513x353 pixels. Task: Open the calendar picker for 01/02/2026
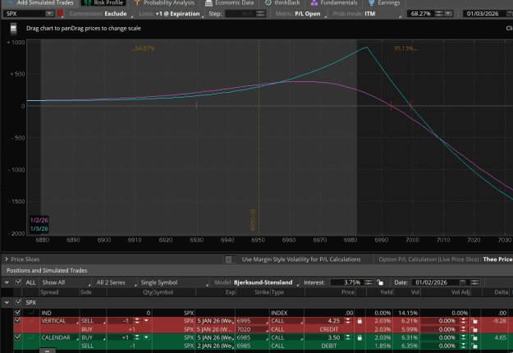click(x=462, y=282)
